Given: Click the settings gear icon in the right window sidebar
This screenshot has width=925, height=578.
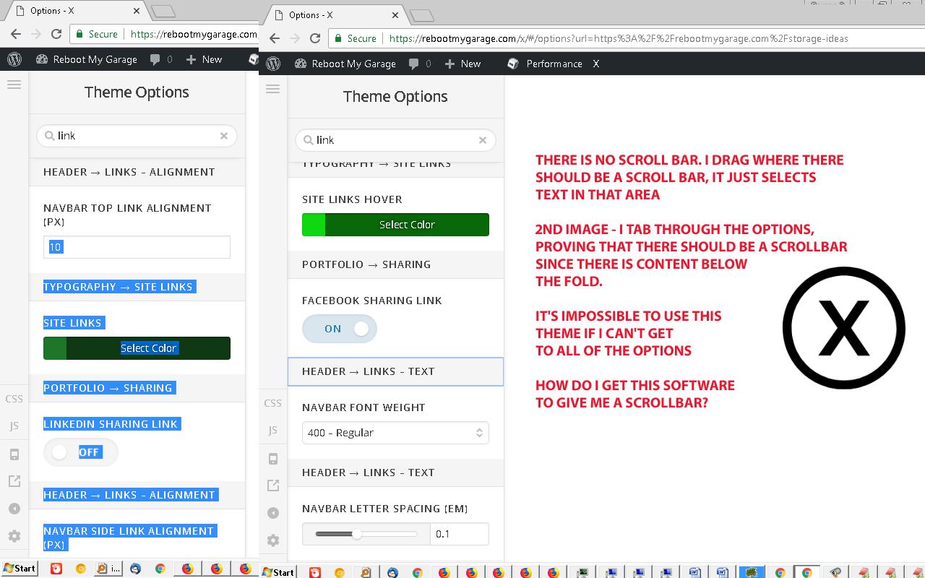Looking at the screenshot, I should click(x=272, y=540).
